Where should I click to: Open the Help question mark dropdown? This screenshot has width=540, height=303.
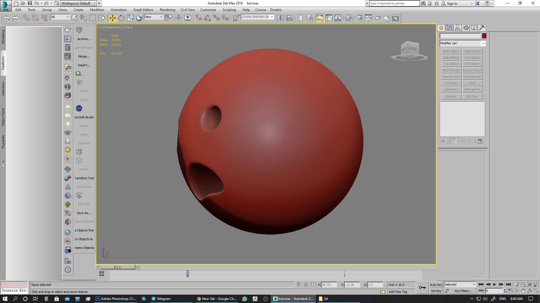pos(489,3)
